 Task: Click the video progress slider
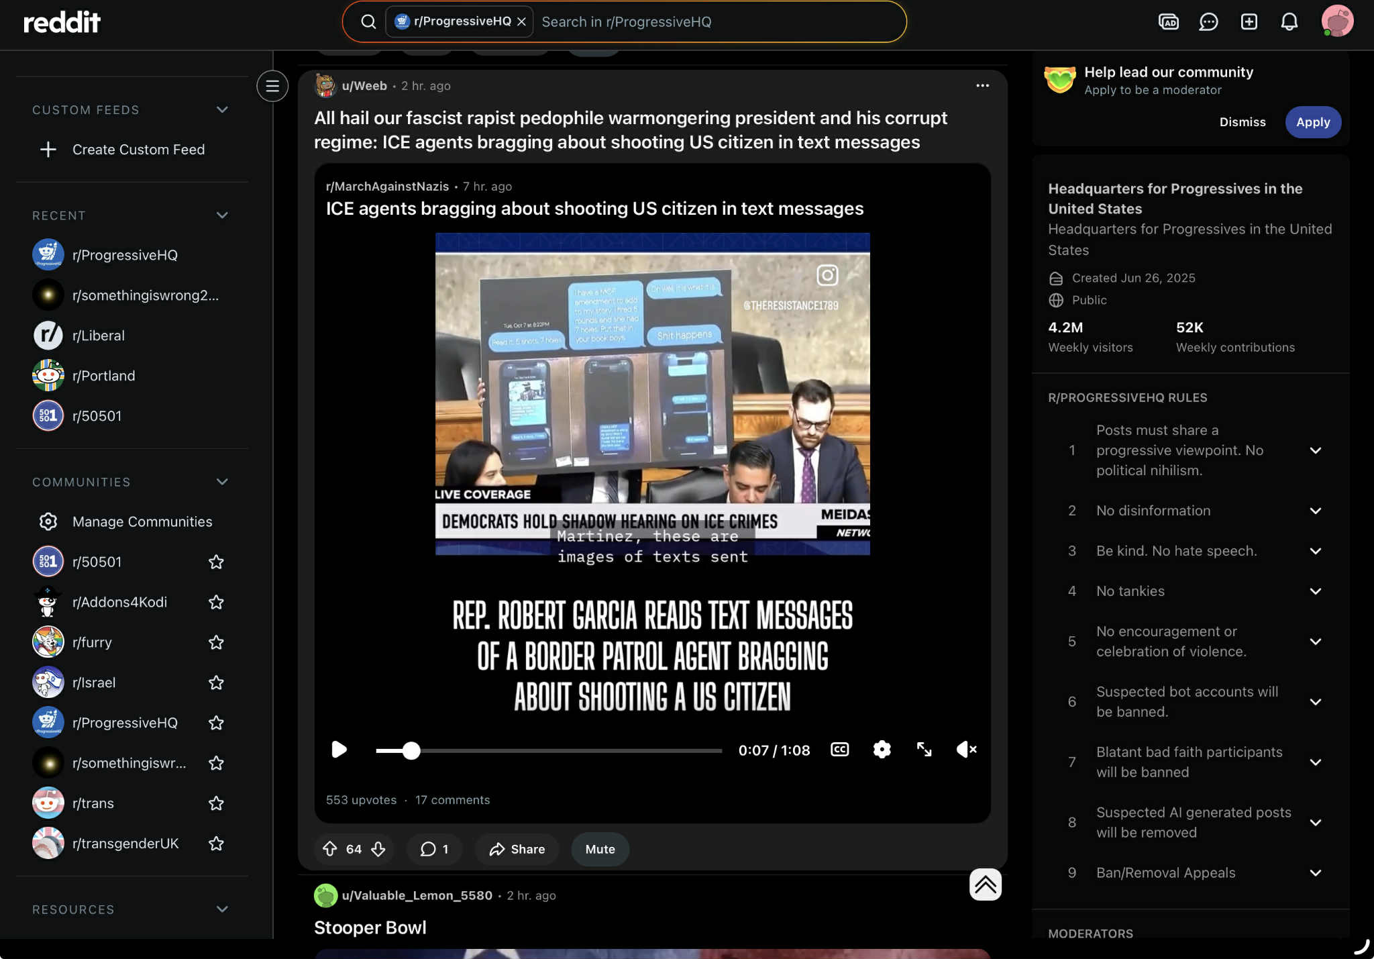[547, 750]
